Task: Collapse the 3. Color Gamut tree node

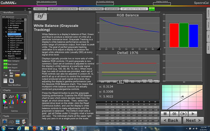Action: pos(4,28)
